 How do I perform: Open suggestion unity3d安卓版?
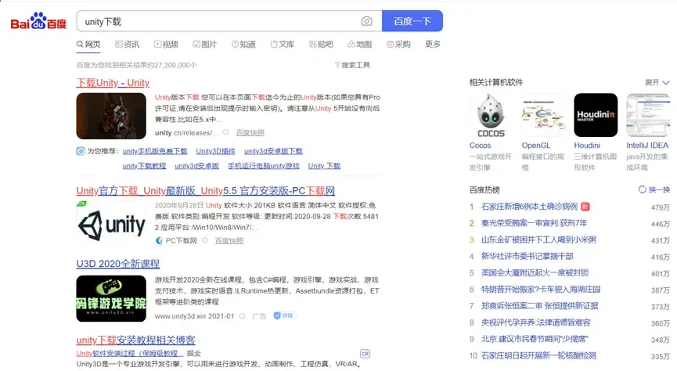[197, 166]
